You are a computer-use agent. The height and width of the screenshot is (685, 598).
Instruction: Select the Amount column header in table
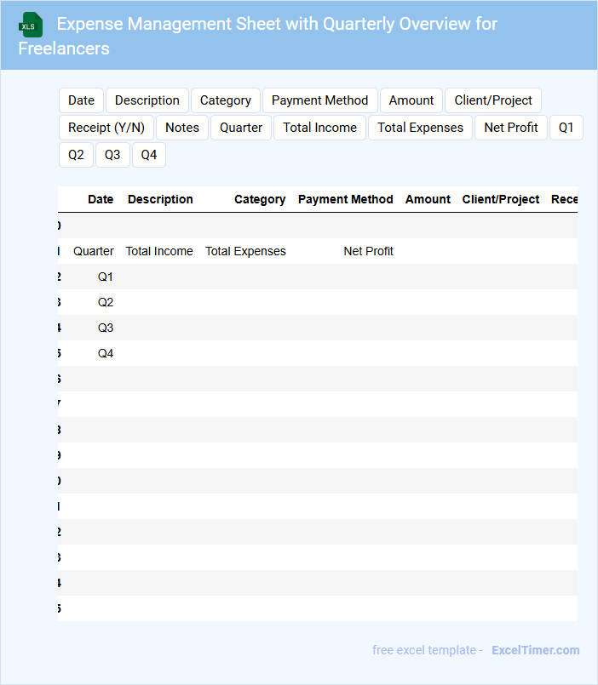click(x=428, y=199)
